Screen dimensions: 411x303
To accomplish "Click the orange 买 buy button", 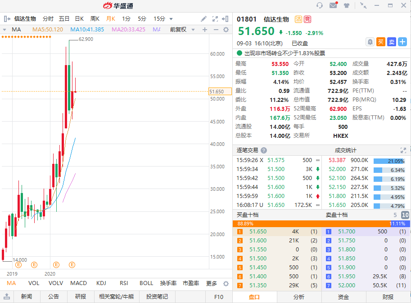I will [x=381, y=42].
